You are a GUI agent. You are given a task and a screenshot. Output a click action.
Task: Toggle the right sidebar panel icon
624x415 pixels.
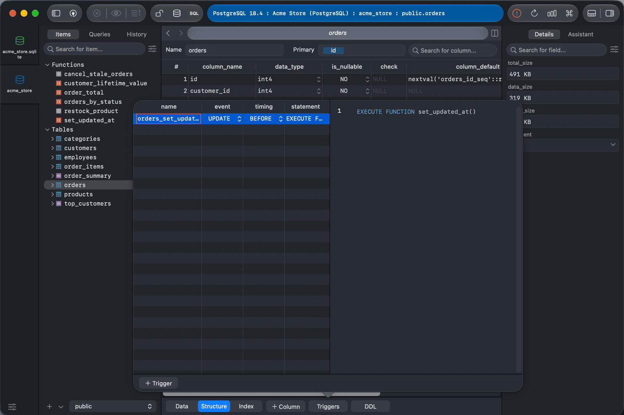610,13
